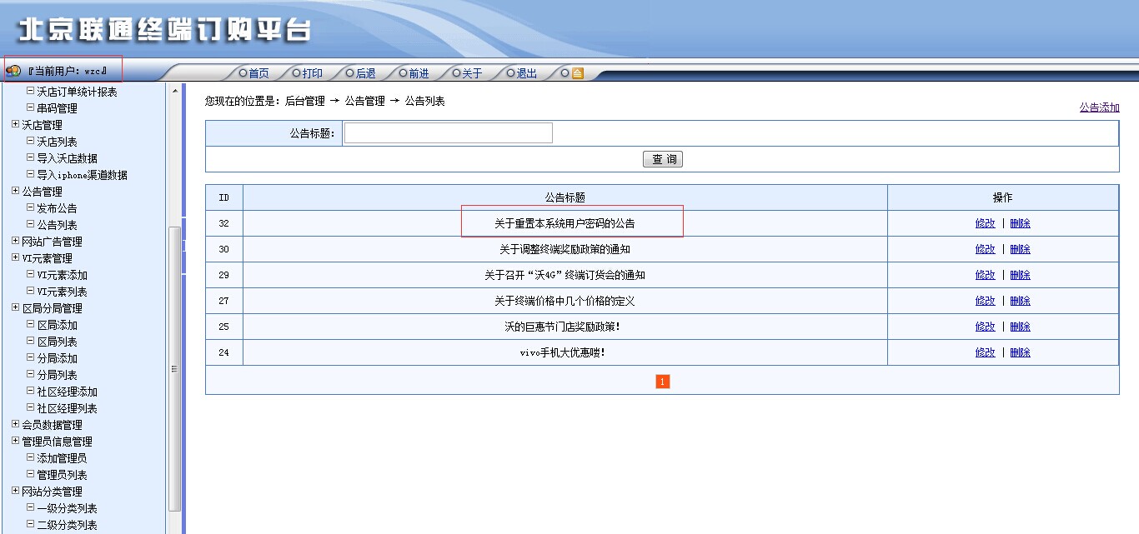This screenshot has width=1139, height=534.
Task: Click title 关于重置本系统用户密码的公告
Action: pyautogui.click(x=564, y=223)
